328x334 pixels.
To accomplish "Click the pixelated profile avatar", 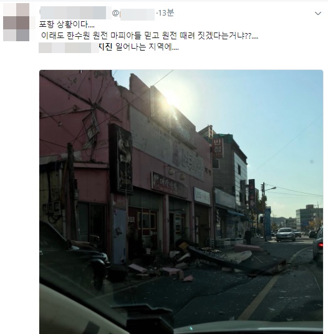I will point(16,22).
